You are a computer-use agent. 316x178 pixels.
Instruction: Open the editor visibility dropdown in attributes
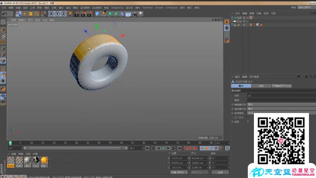tap(282, 105)
